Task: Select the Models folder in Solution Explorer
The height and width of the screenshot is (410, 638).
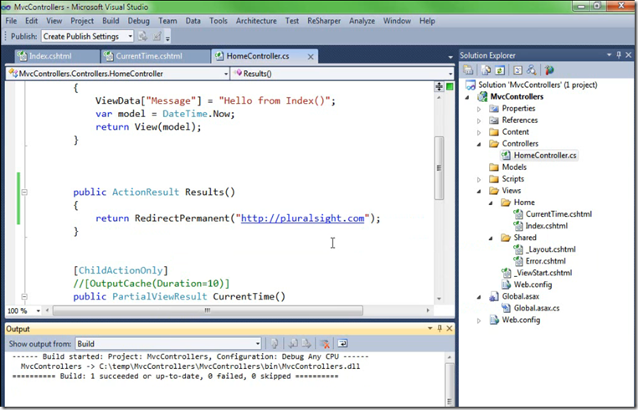Action: [x=514, y=167]
